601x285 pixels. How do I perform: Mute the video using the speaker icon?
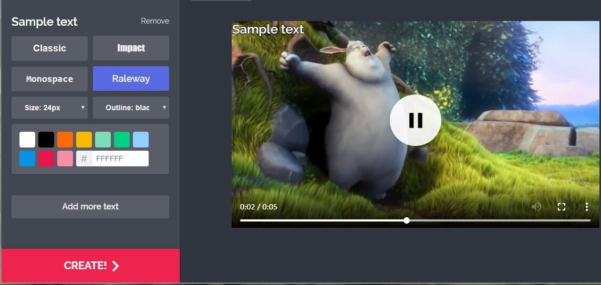(536, 207)
